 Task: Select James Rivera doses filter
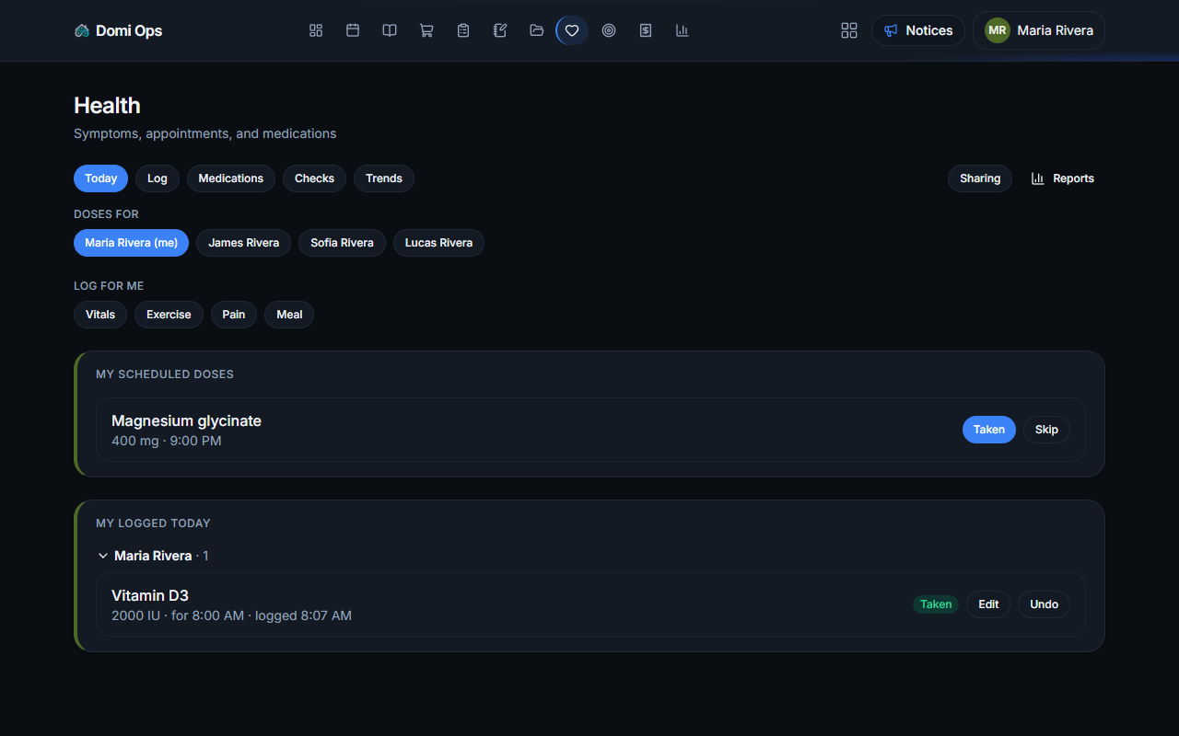click(244, 243)
